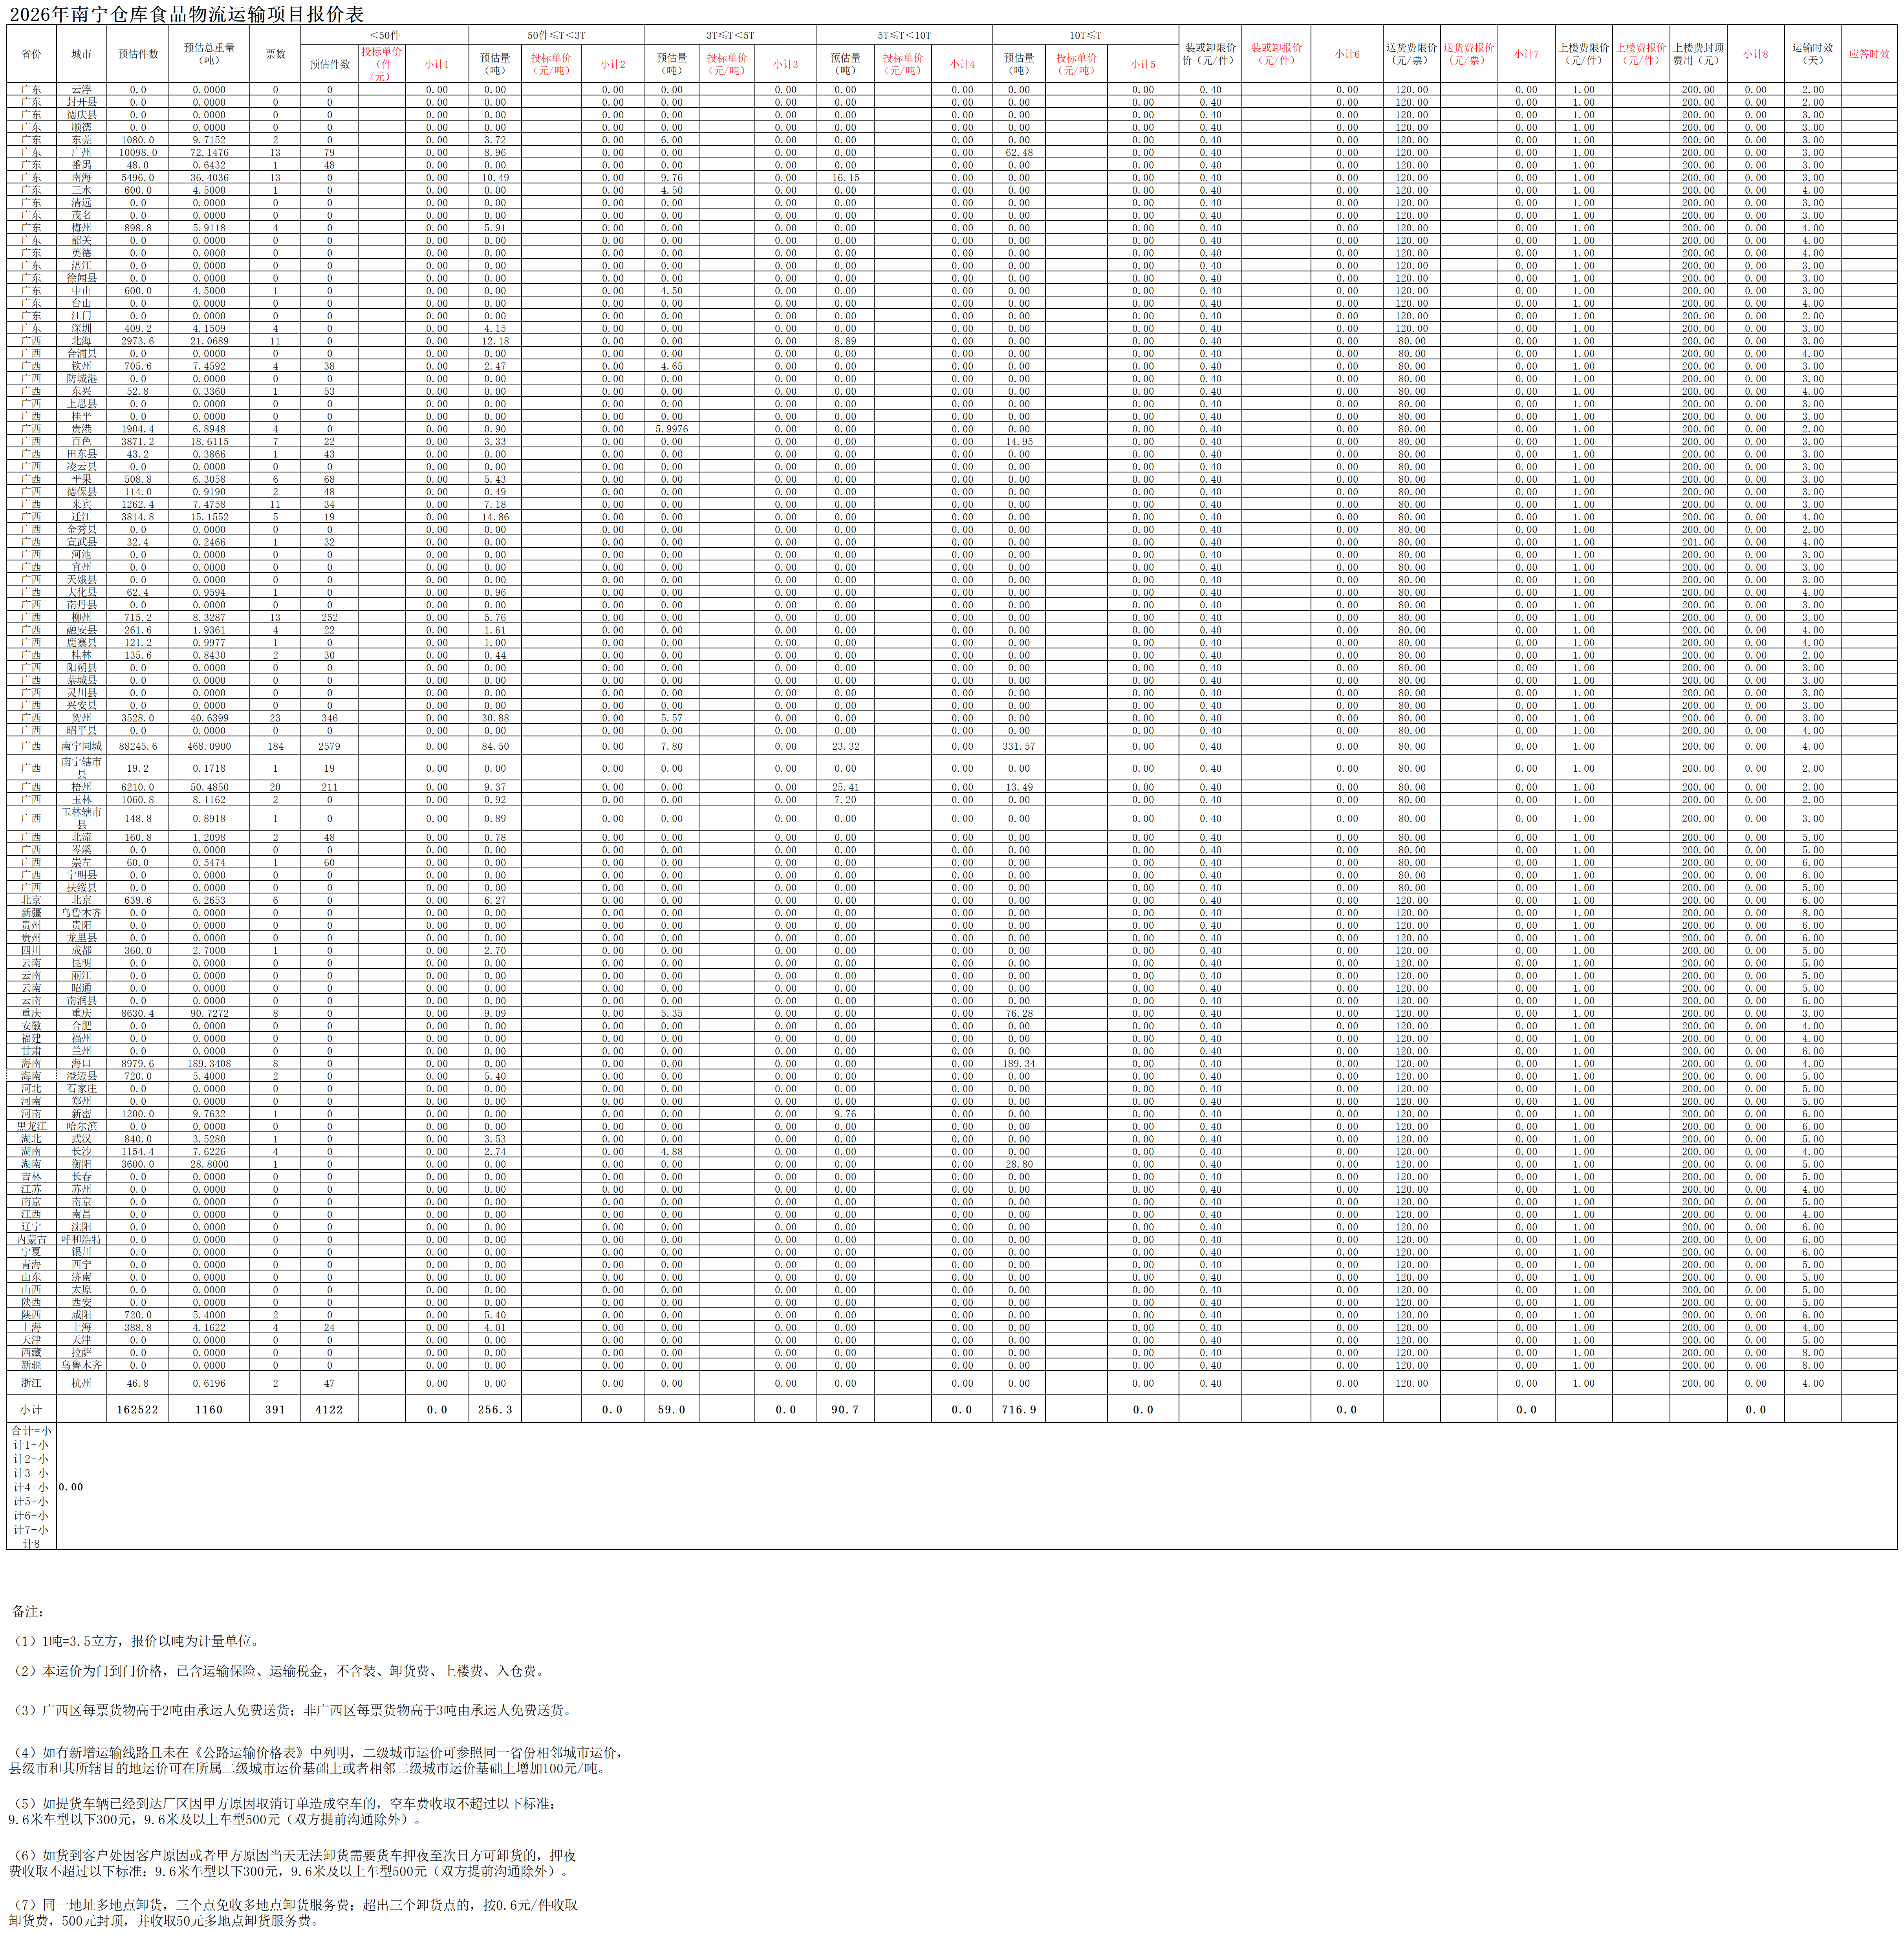Select the 162522 total pieces cell
This screenshot has width=1904, height=1933.
tap(137, 1409)
